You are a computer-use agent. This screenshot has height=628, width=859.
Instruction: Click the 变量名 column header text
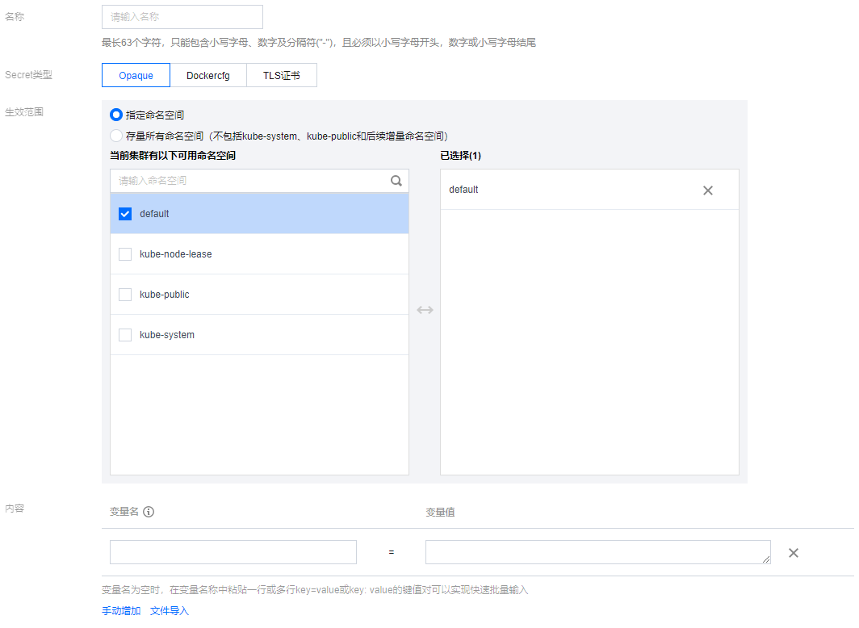click(124, 512)
